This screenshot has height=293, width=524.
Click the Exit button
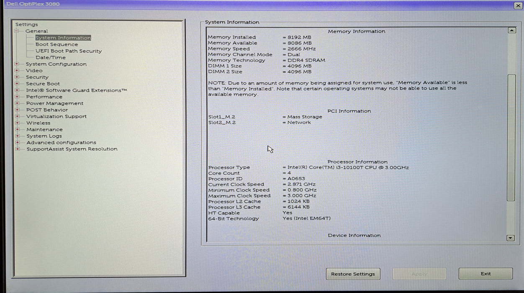(485, 274)
